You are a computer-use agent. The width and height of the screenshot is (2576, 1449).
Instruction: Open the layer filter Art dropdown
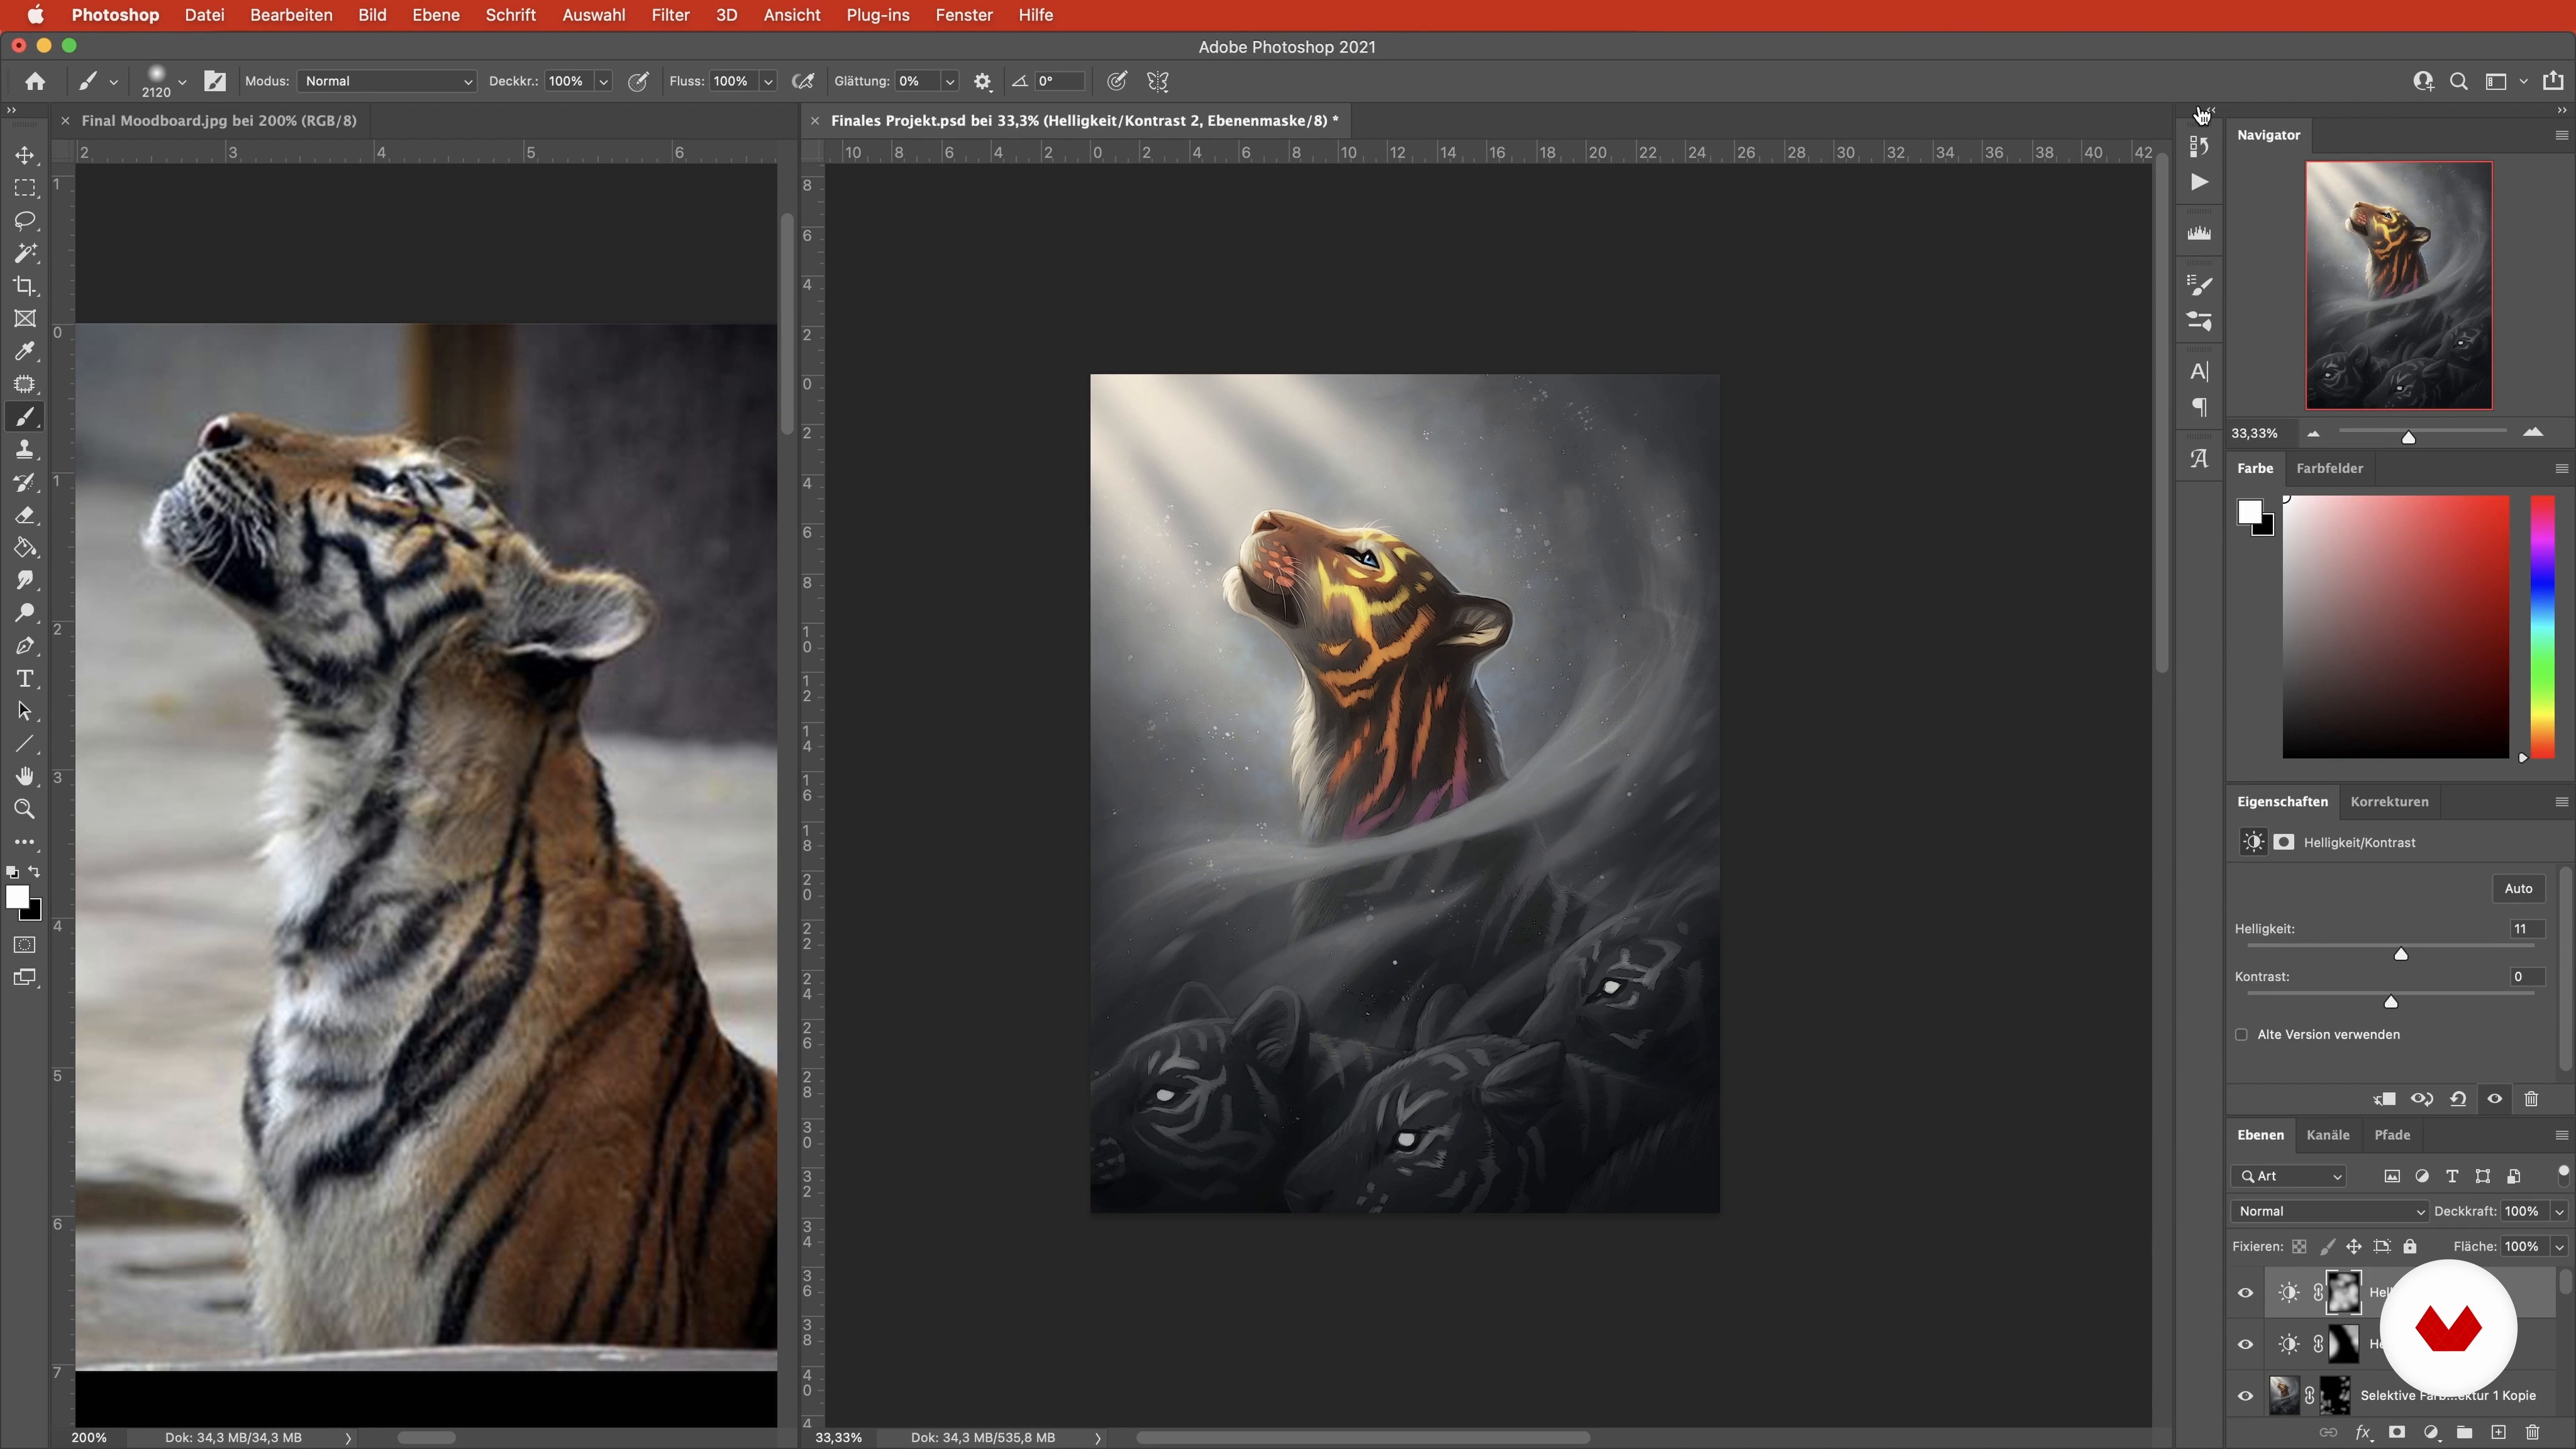[x=2288, y=1176]
